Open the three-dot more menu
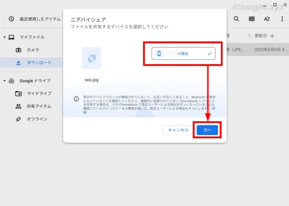 point(282,19)
